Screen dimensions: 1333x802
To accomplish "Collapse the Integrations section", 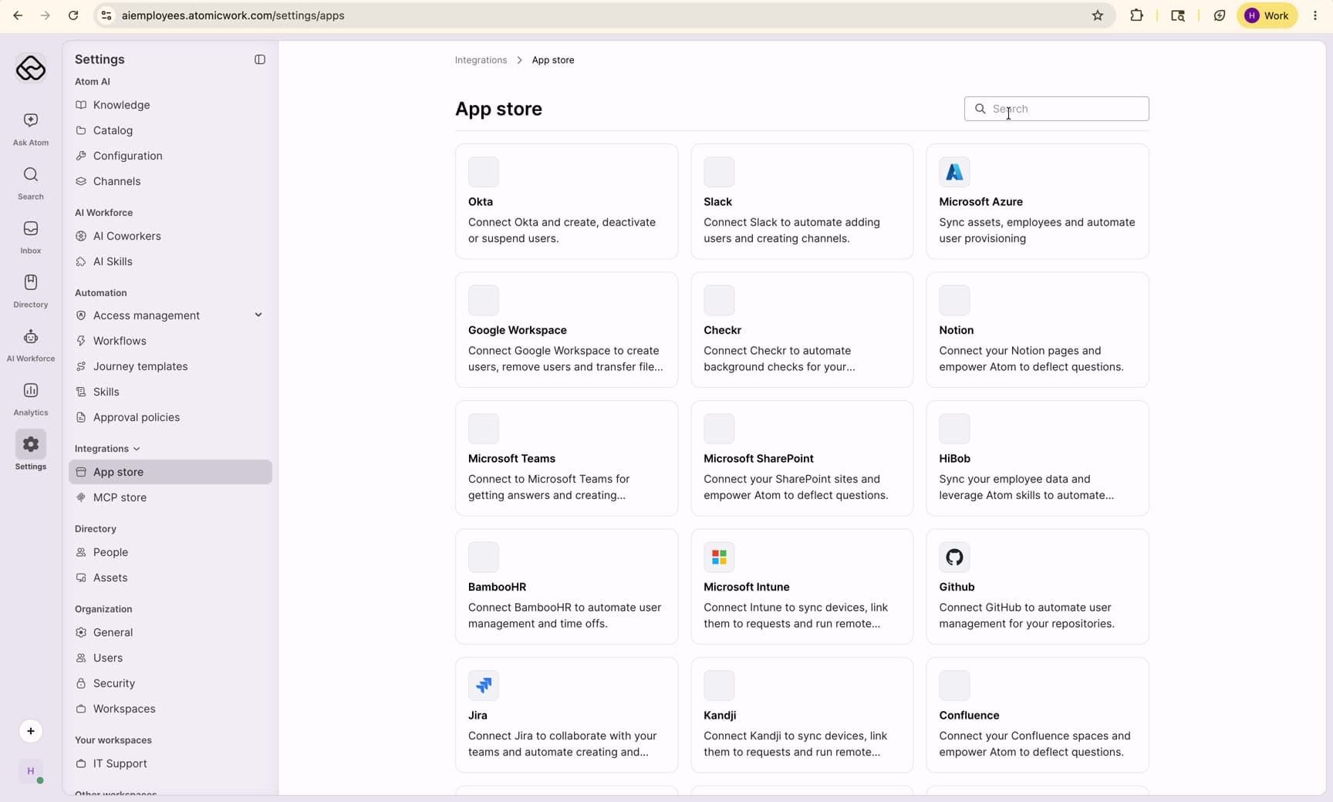I will (x=107, y=449).
